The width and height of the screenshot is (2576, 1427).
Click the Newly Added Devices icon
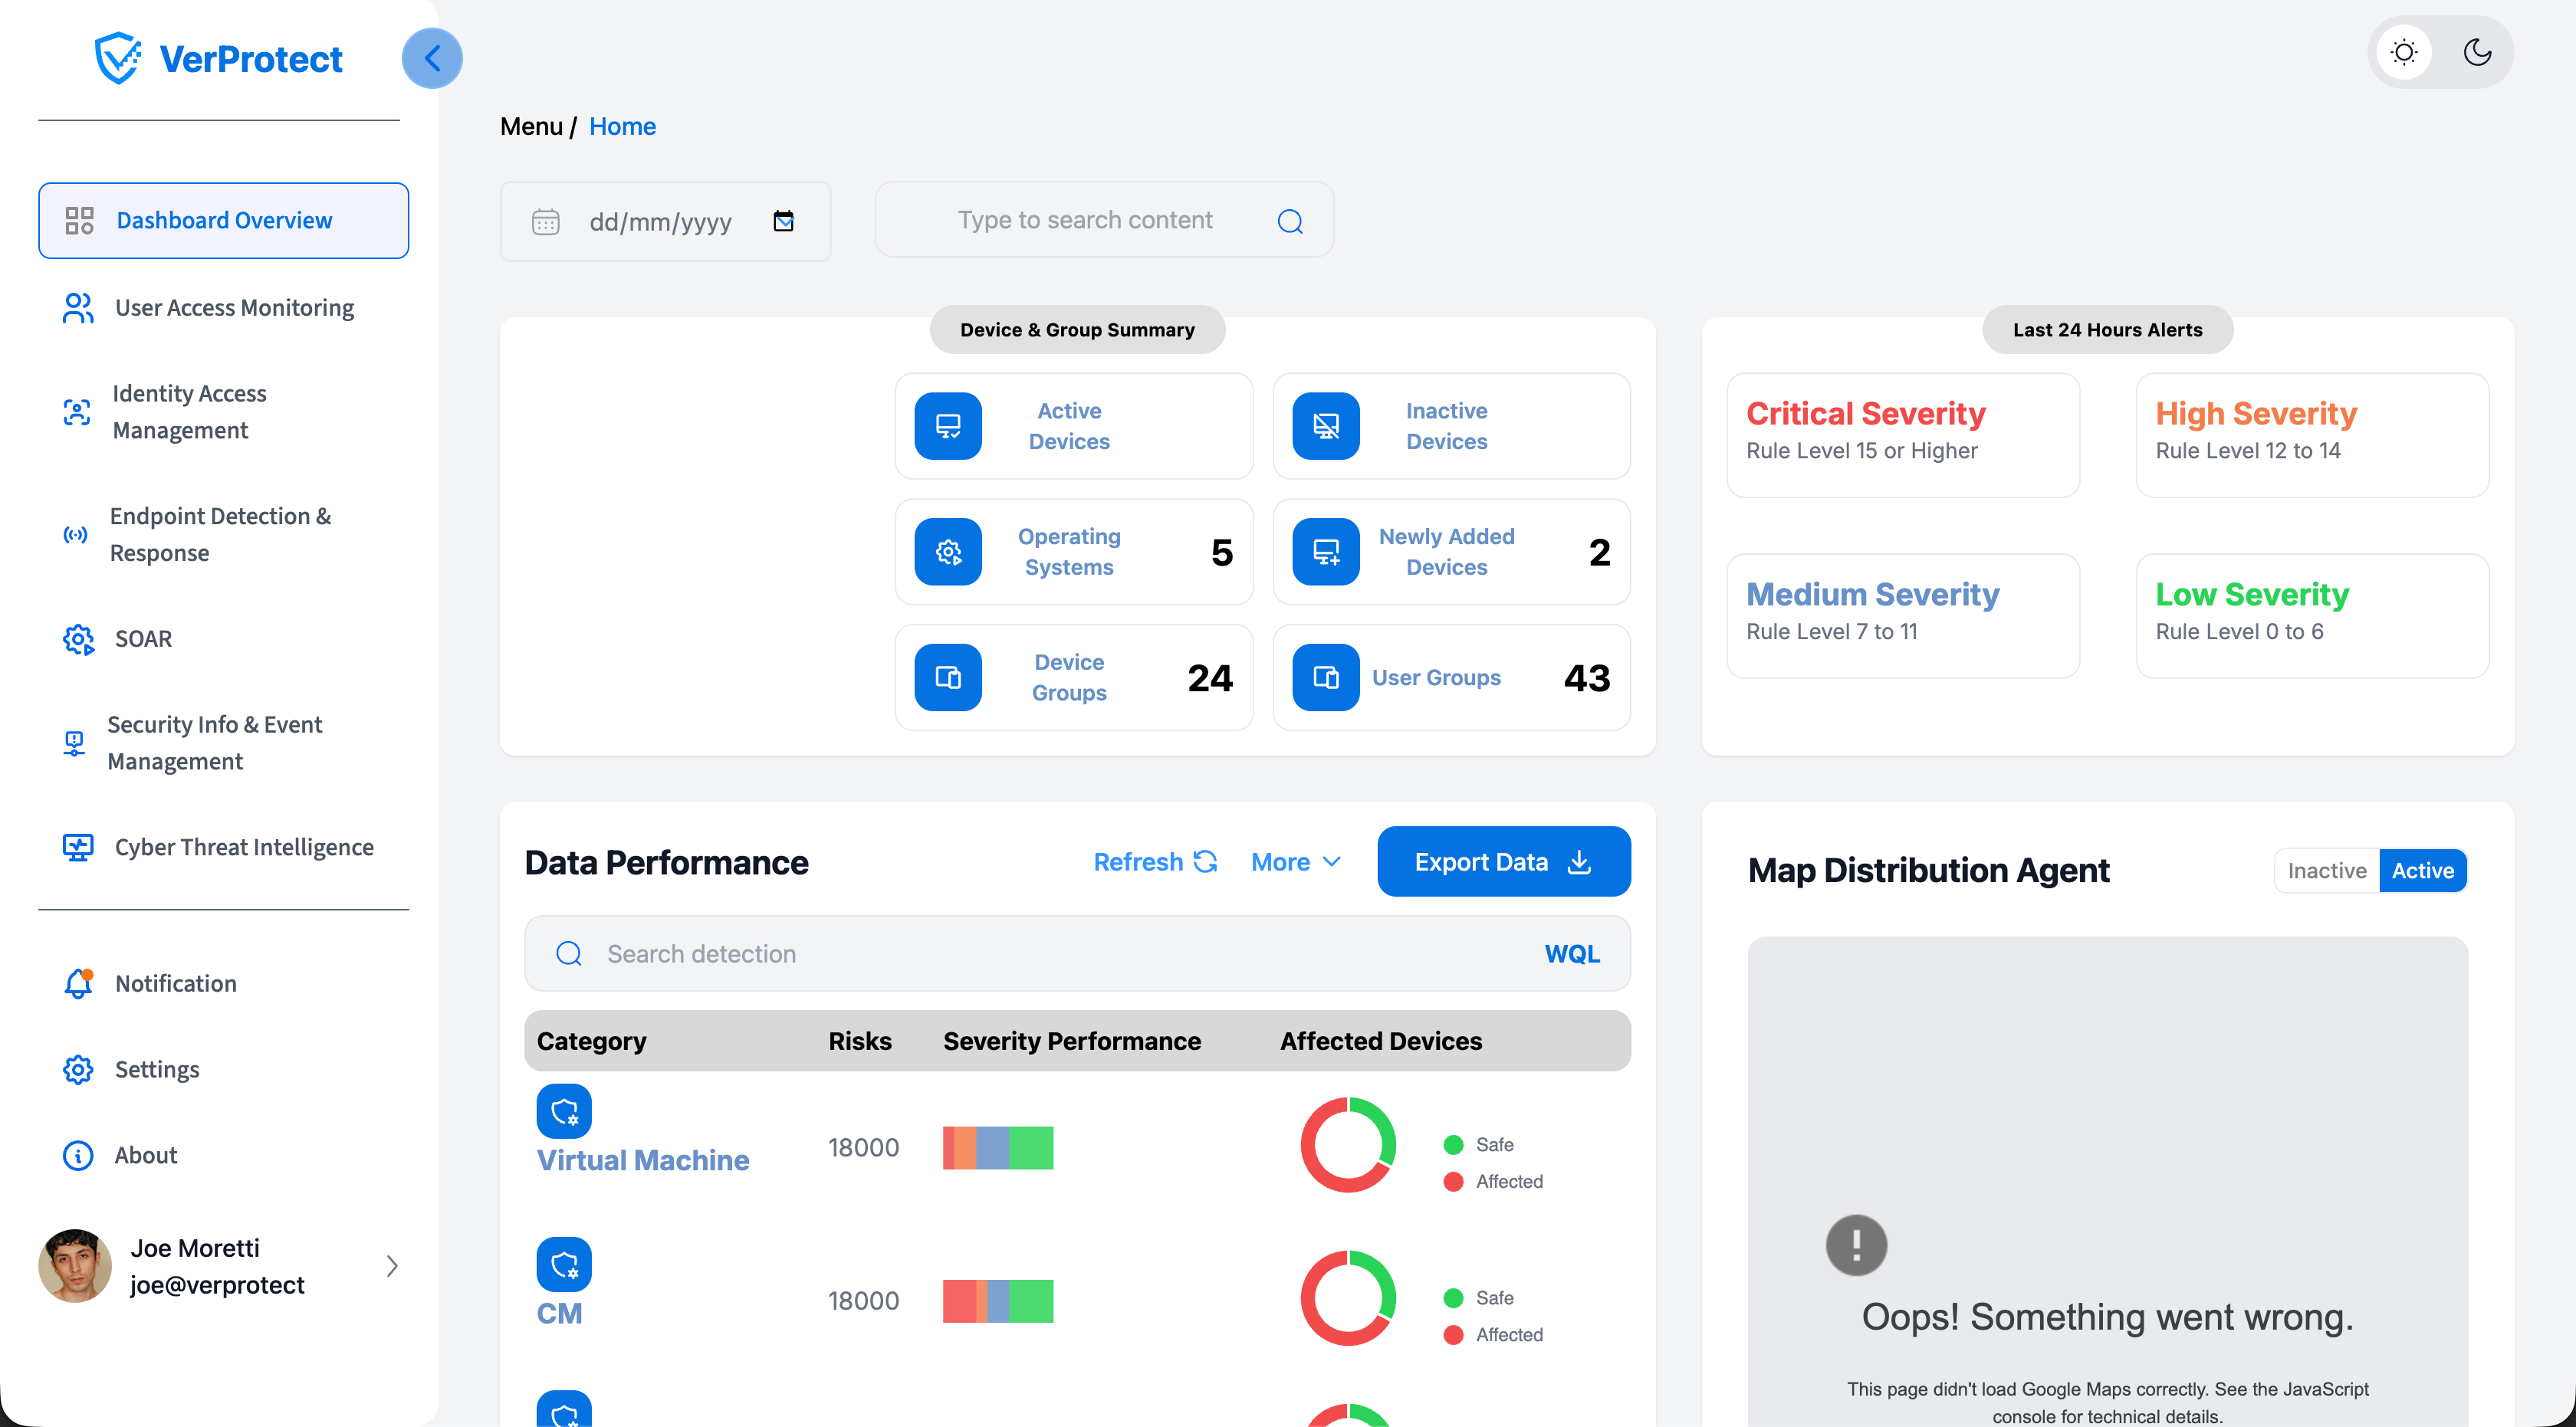[x=1326, y=552]
